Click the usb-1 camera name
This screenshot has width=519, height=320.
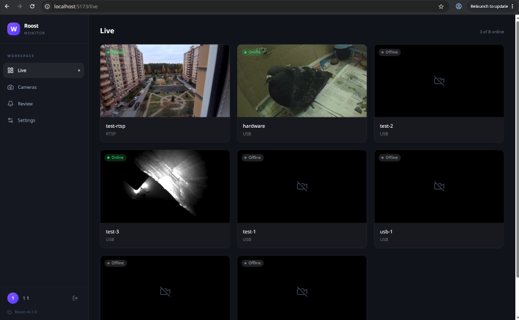coord(386,232)
